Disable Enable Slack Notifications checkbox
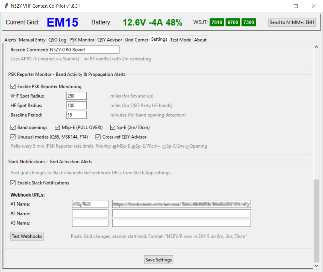This screenshot has height=272, width=323. click(13, 183)
